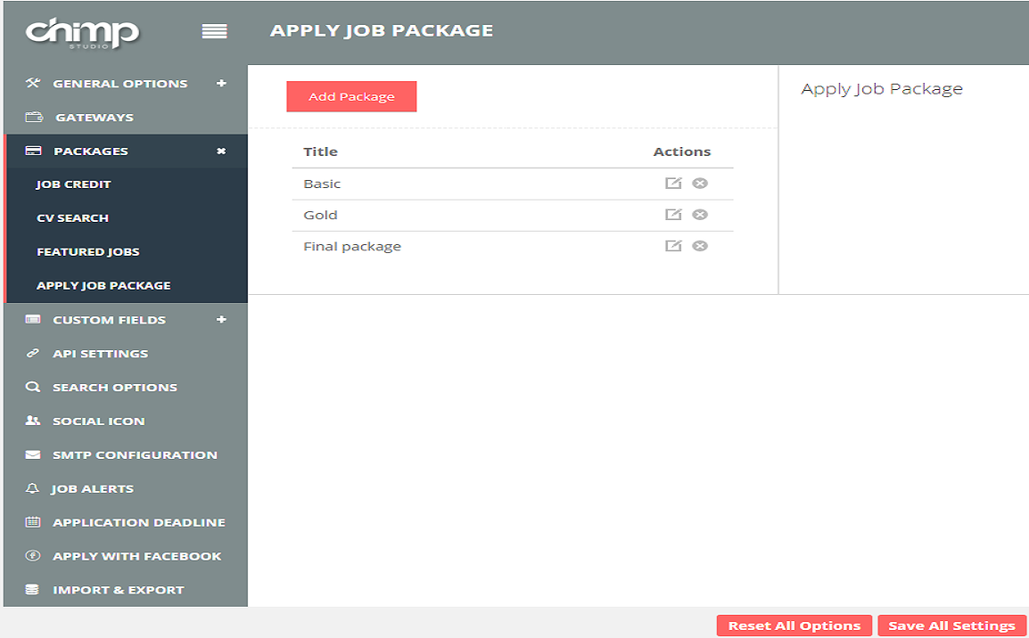Go to Featured Jobs submenu
The image size is (1029, 638).
point(88,252)
